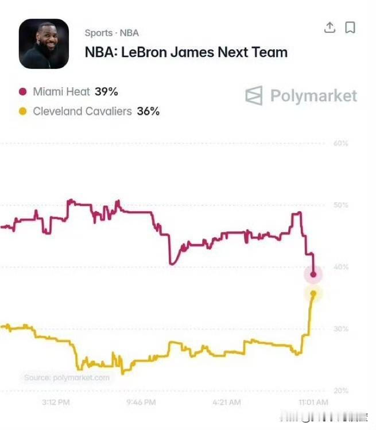Click the crimson endpoint marker of Miami Heat line

313,274
